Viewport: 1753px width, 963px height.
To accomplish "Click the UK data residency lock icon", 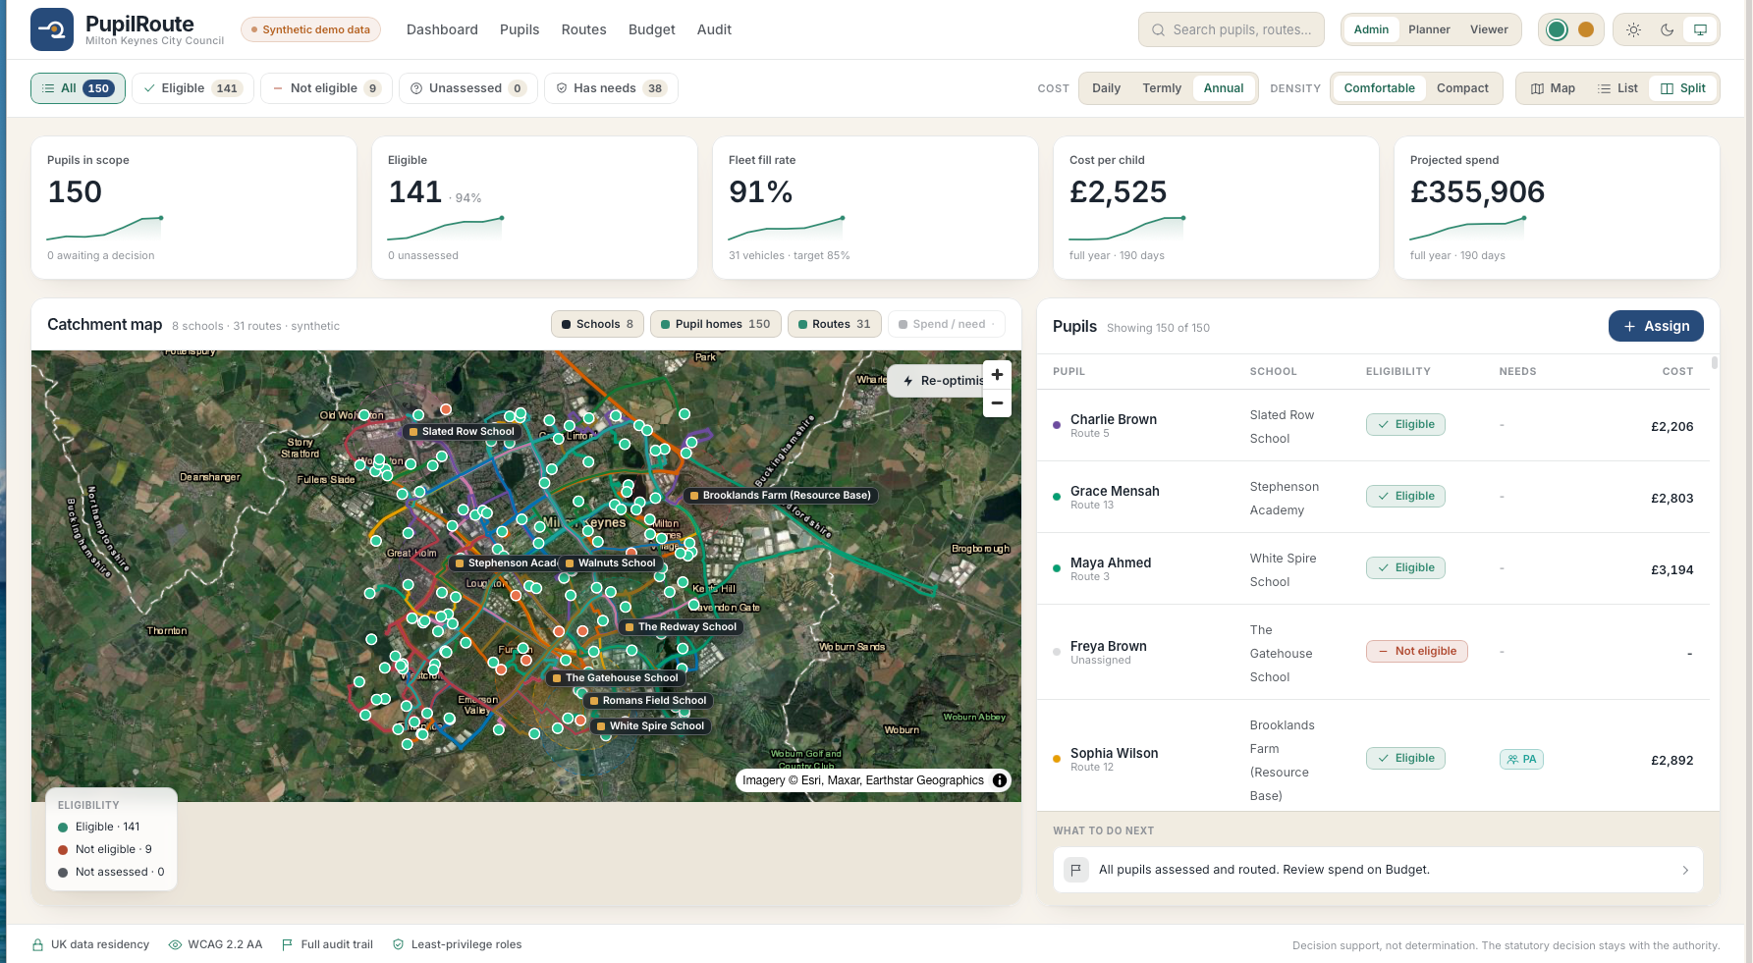I will point(37,944).
